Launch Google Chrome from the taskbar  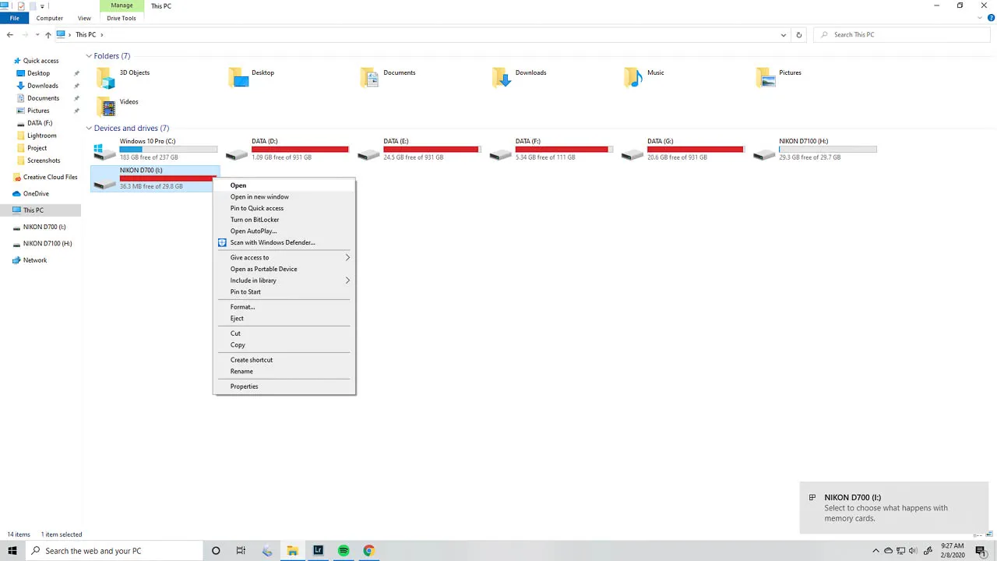[x=368, y=551]
